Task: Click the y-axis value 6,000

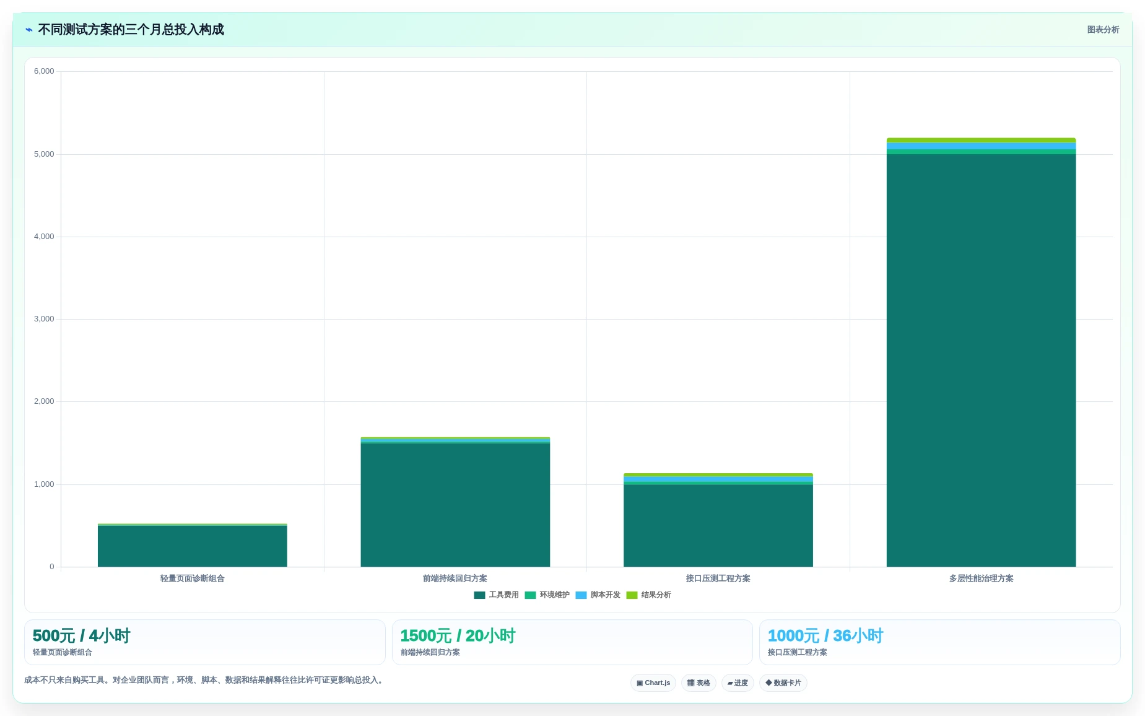Action: coord(44,71)
